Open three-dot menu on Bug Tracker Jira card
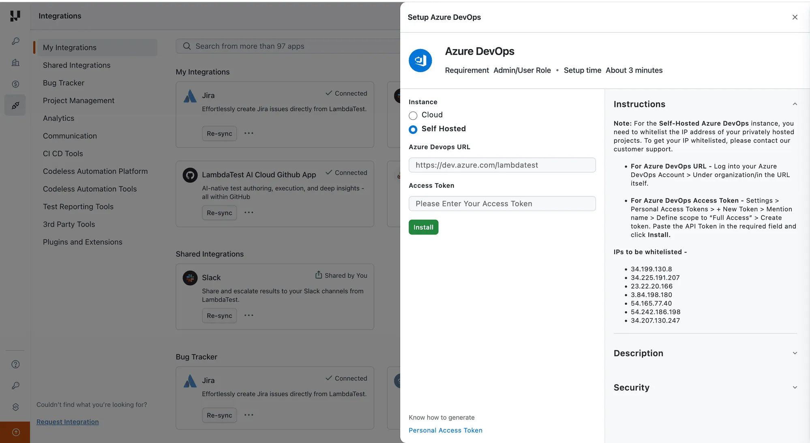 (249, 415)
